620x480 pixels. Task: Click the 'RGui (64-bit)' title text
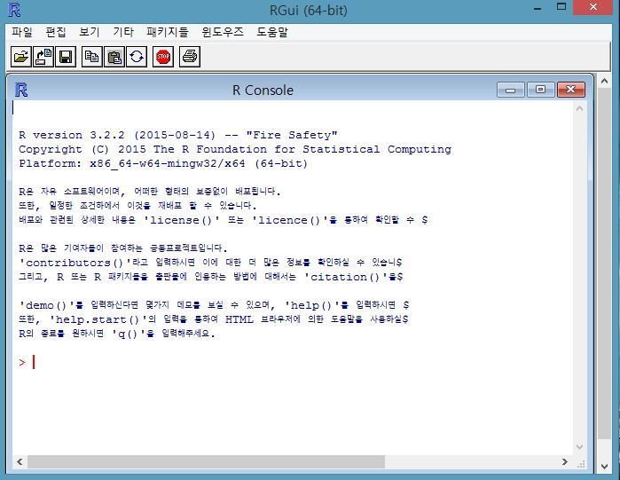point(309,11)
